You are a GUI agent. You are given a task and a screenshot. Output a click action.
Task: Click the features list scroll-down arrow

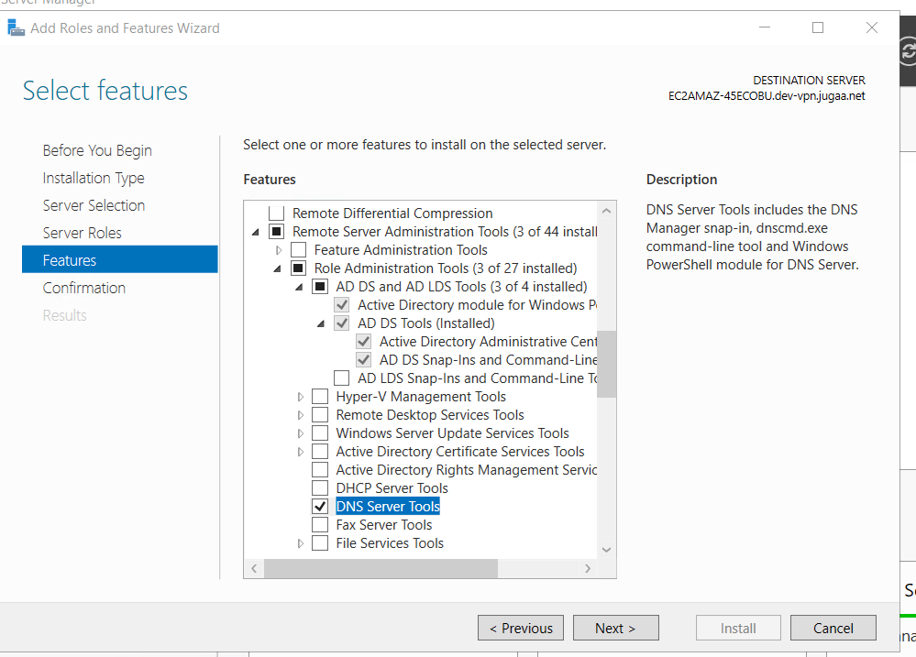pyautogui.click(x=606, y=549)
